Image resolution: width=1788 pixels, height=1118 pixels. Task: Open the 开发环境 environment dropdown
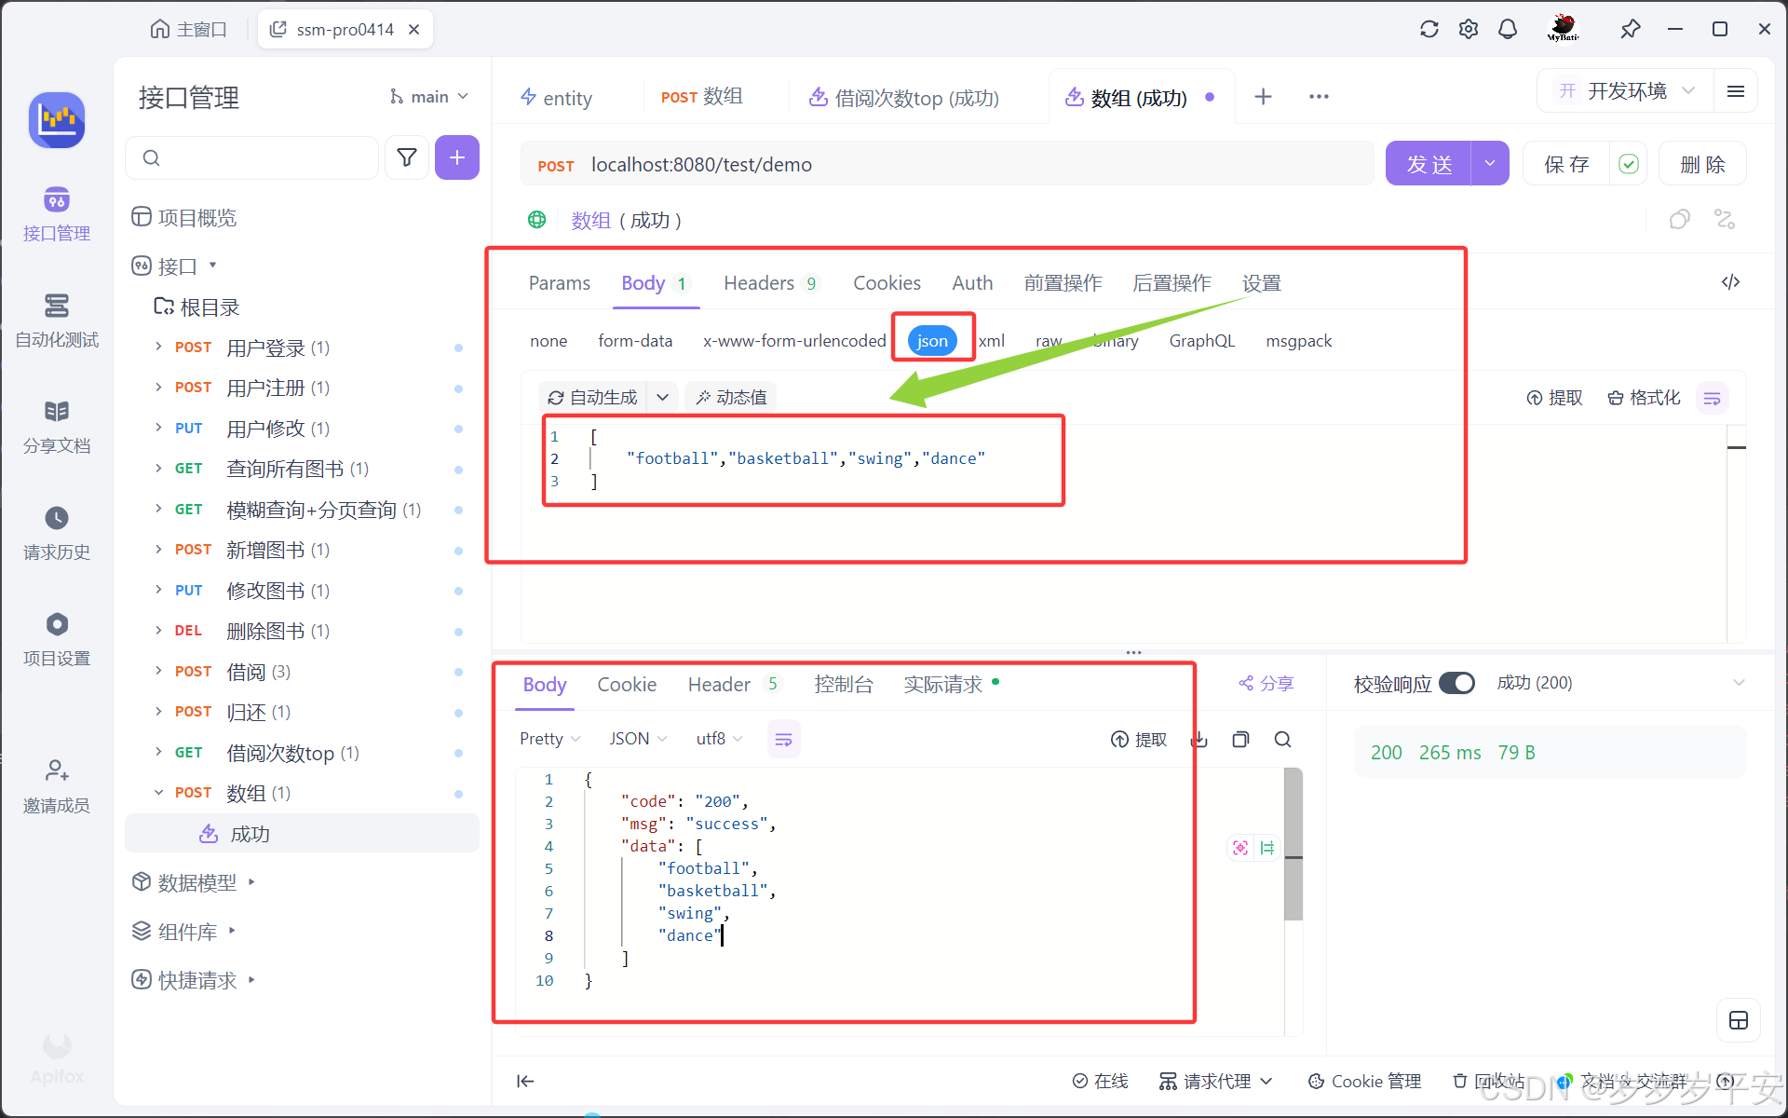coord(1627,90)
